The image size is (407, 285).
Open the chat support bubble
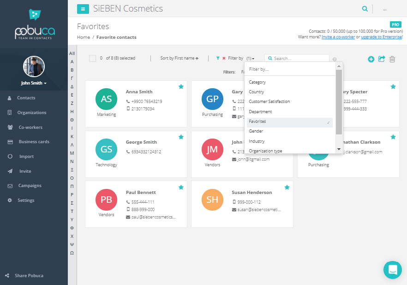(x=392, y=270)
